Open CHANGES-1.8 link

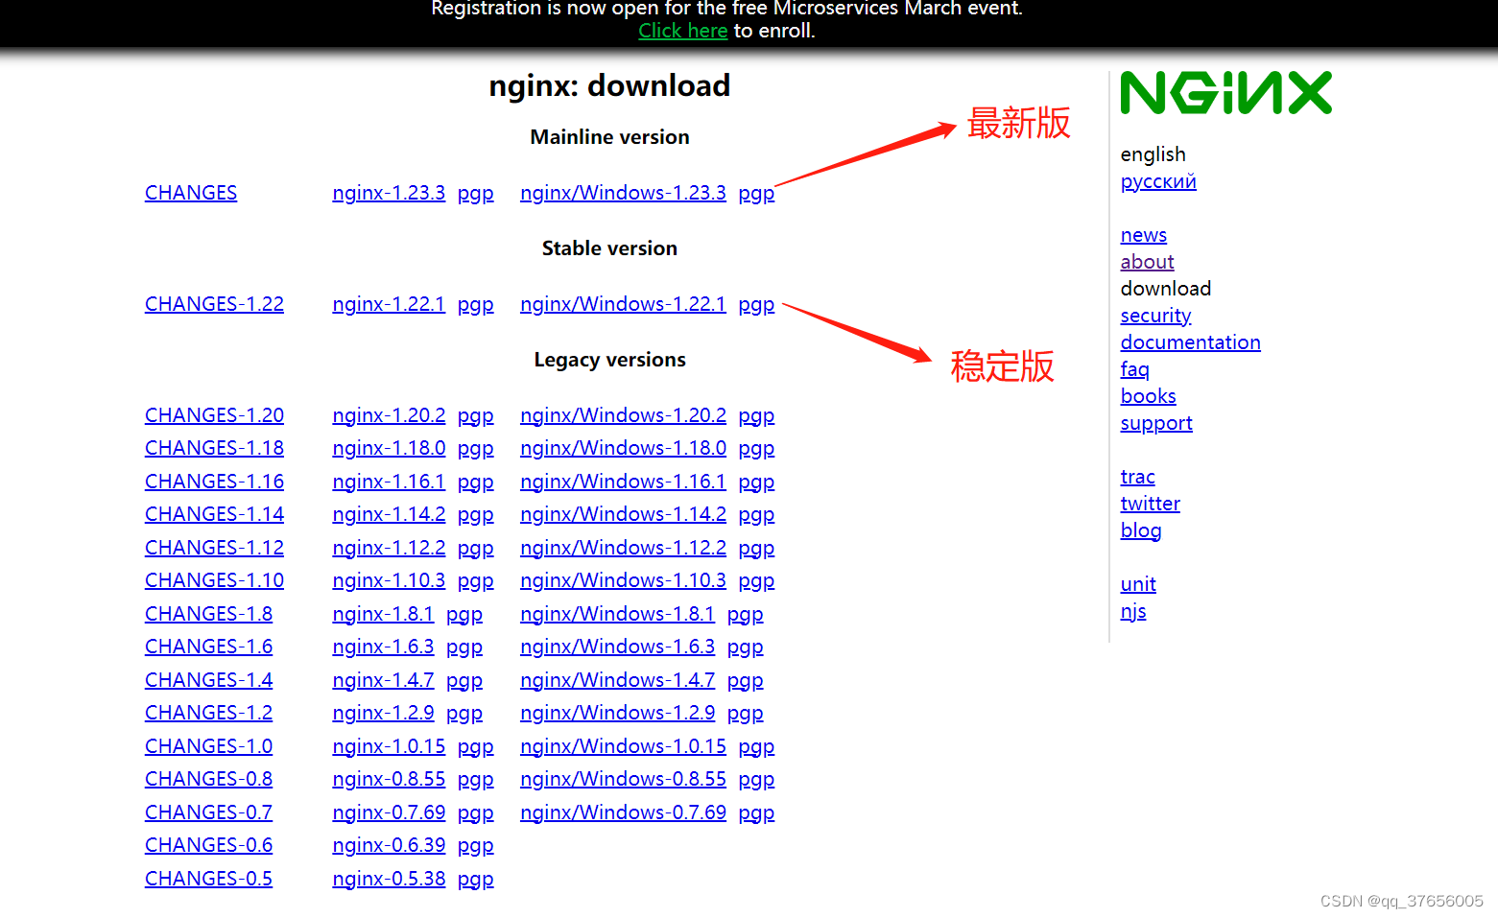pos(208,614)
